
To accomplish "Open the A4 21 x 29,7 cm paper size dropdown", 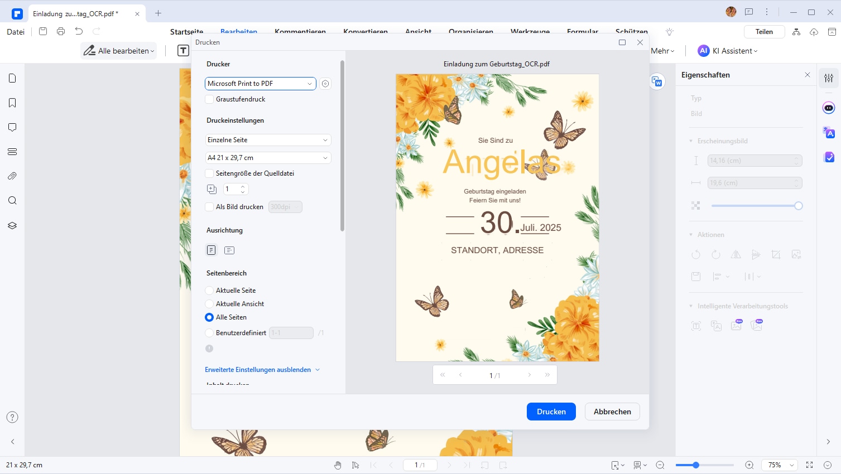I will coord(268,158).
